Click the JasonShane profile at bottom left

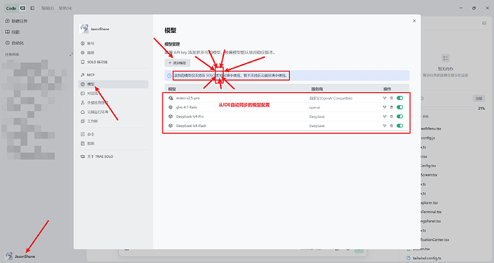(x=20, y=256)
